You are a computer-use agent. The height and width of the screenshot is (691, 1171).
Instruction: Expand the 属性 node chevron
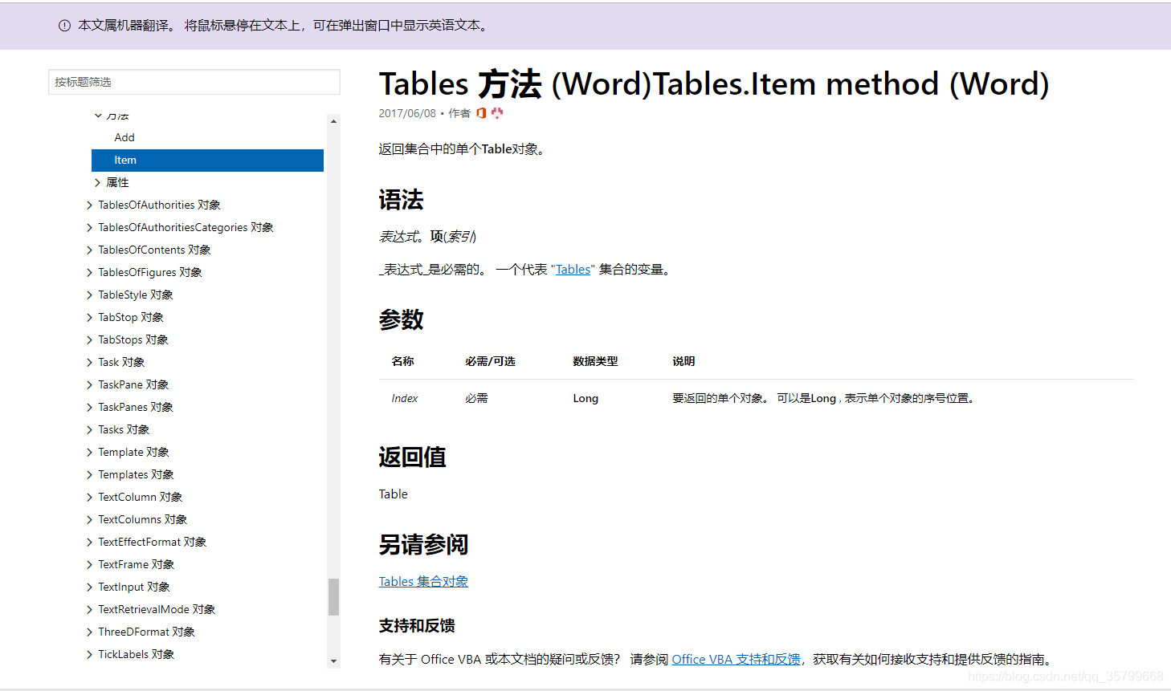[x=98, y=182]
